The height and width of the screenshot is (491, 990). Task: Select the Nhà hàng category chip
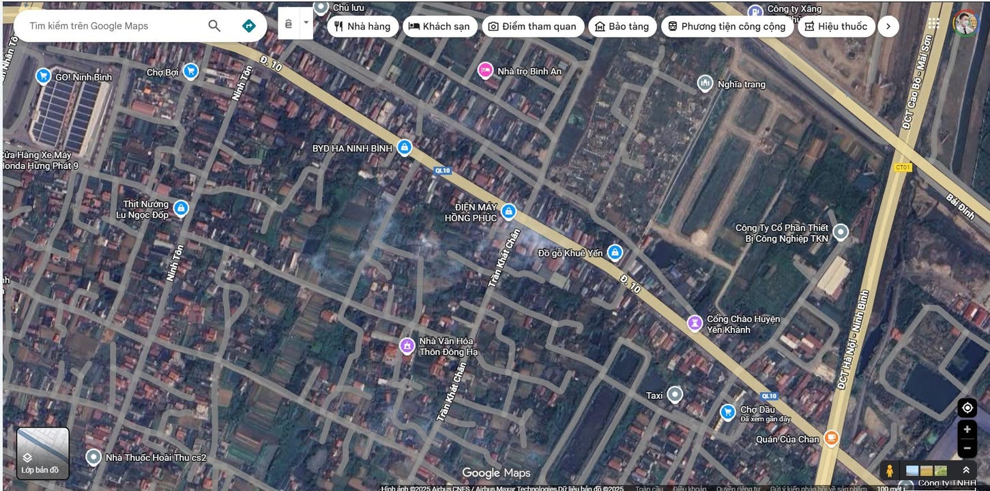coord(362,27)
